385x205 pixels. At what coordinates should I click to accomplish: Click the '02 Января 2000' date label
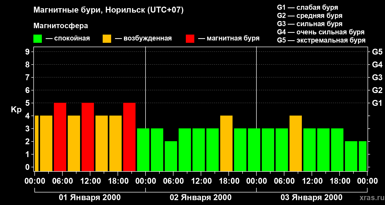click(201, 198)
